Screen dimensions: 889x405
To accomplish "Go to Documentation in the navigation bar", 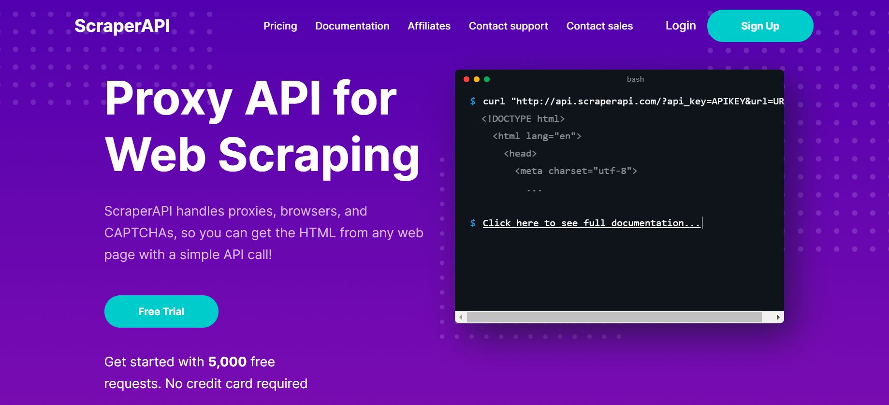I will tap(352, 26).
